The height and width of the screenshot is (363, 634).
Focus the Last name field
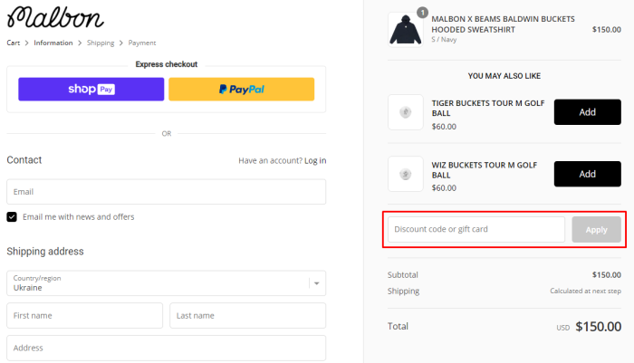[248, 315]
